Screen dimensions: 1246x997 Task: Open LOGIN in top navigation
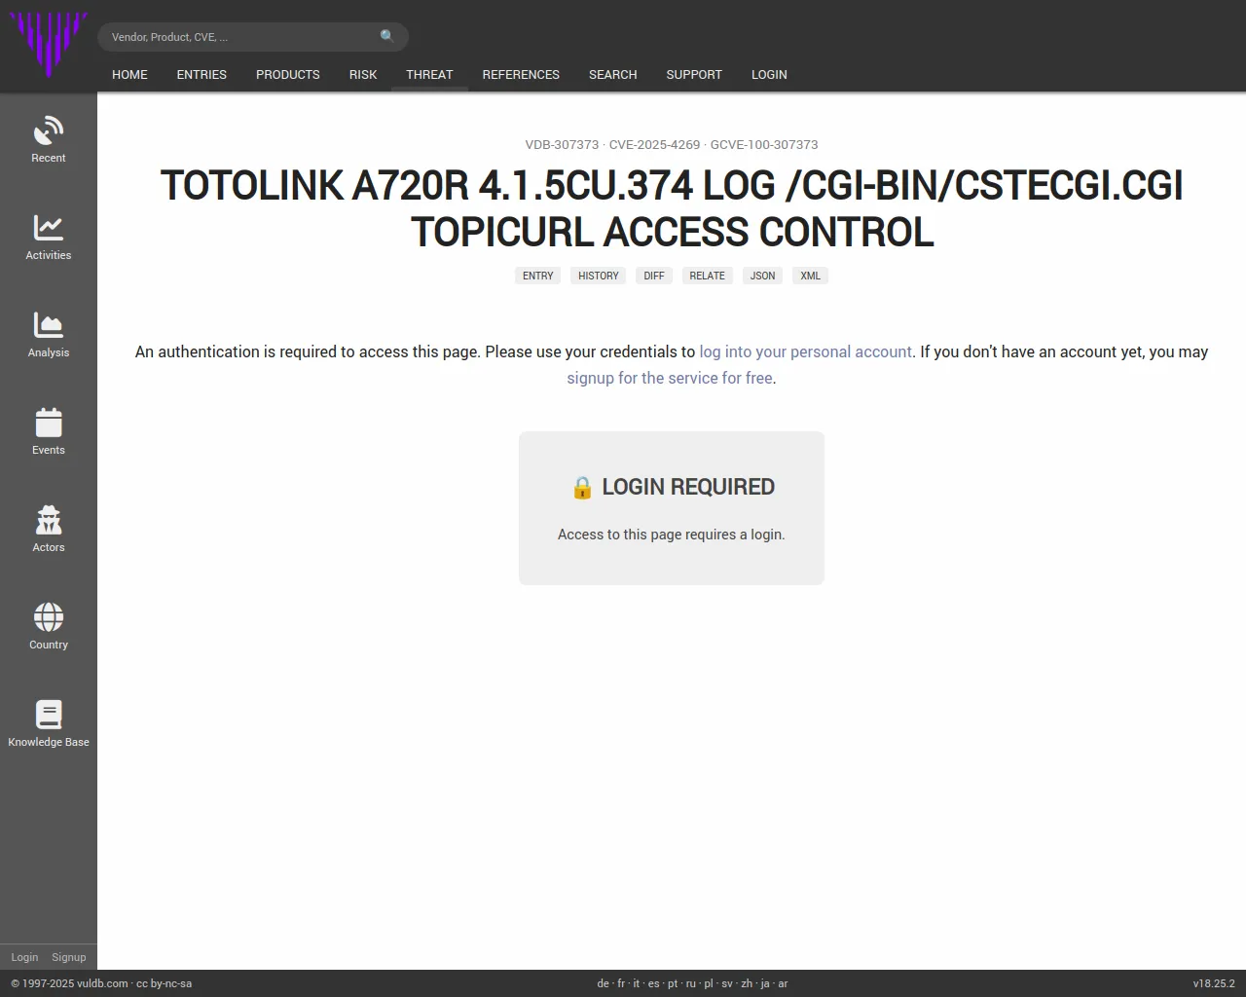click(x=769, y=74)
